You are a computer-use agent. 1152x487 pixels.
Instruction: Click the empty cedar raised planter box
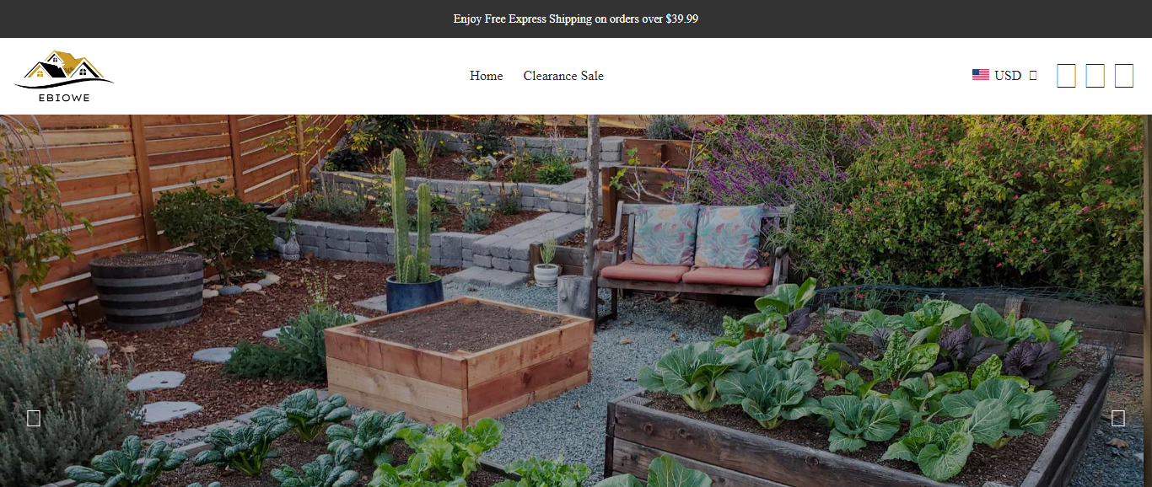point(459,358)
